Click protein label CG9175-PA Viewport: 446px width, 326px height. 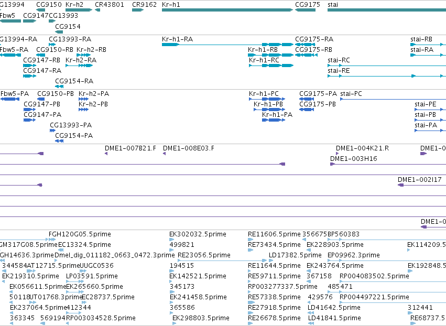pyautogui.click(x=318, y=94)
